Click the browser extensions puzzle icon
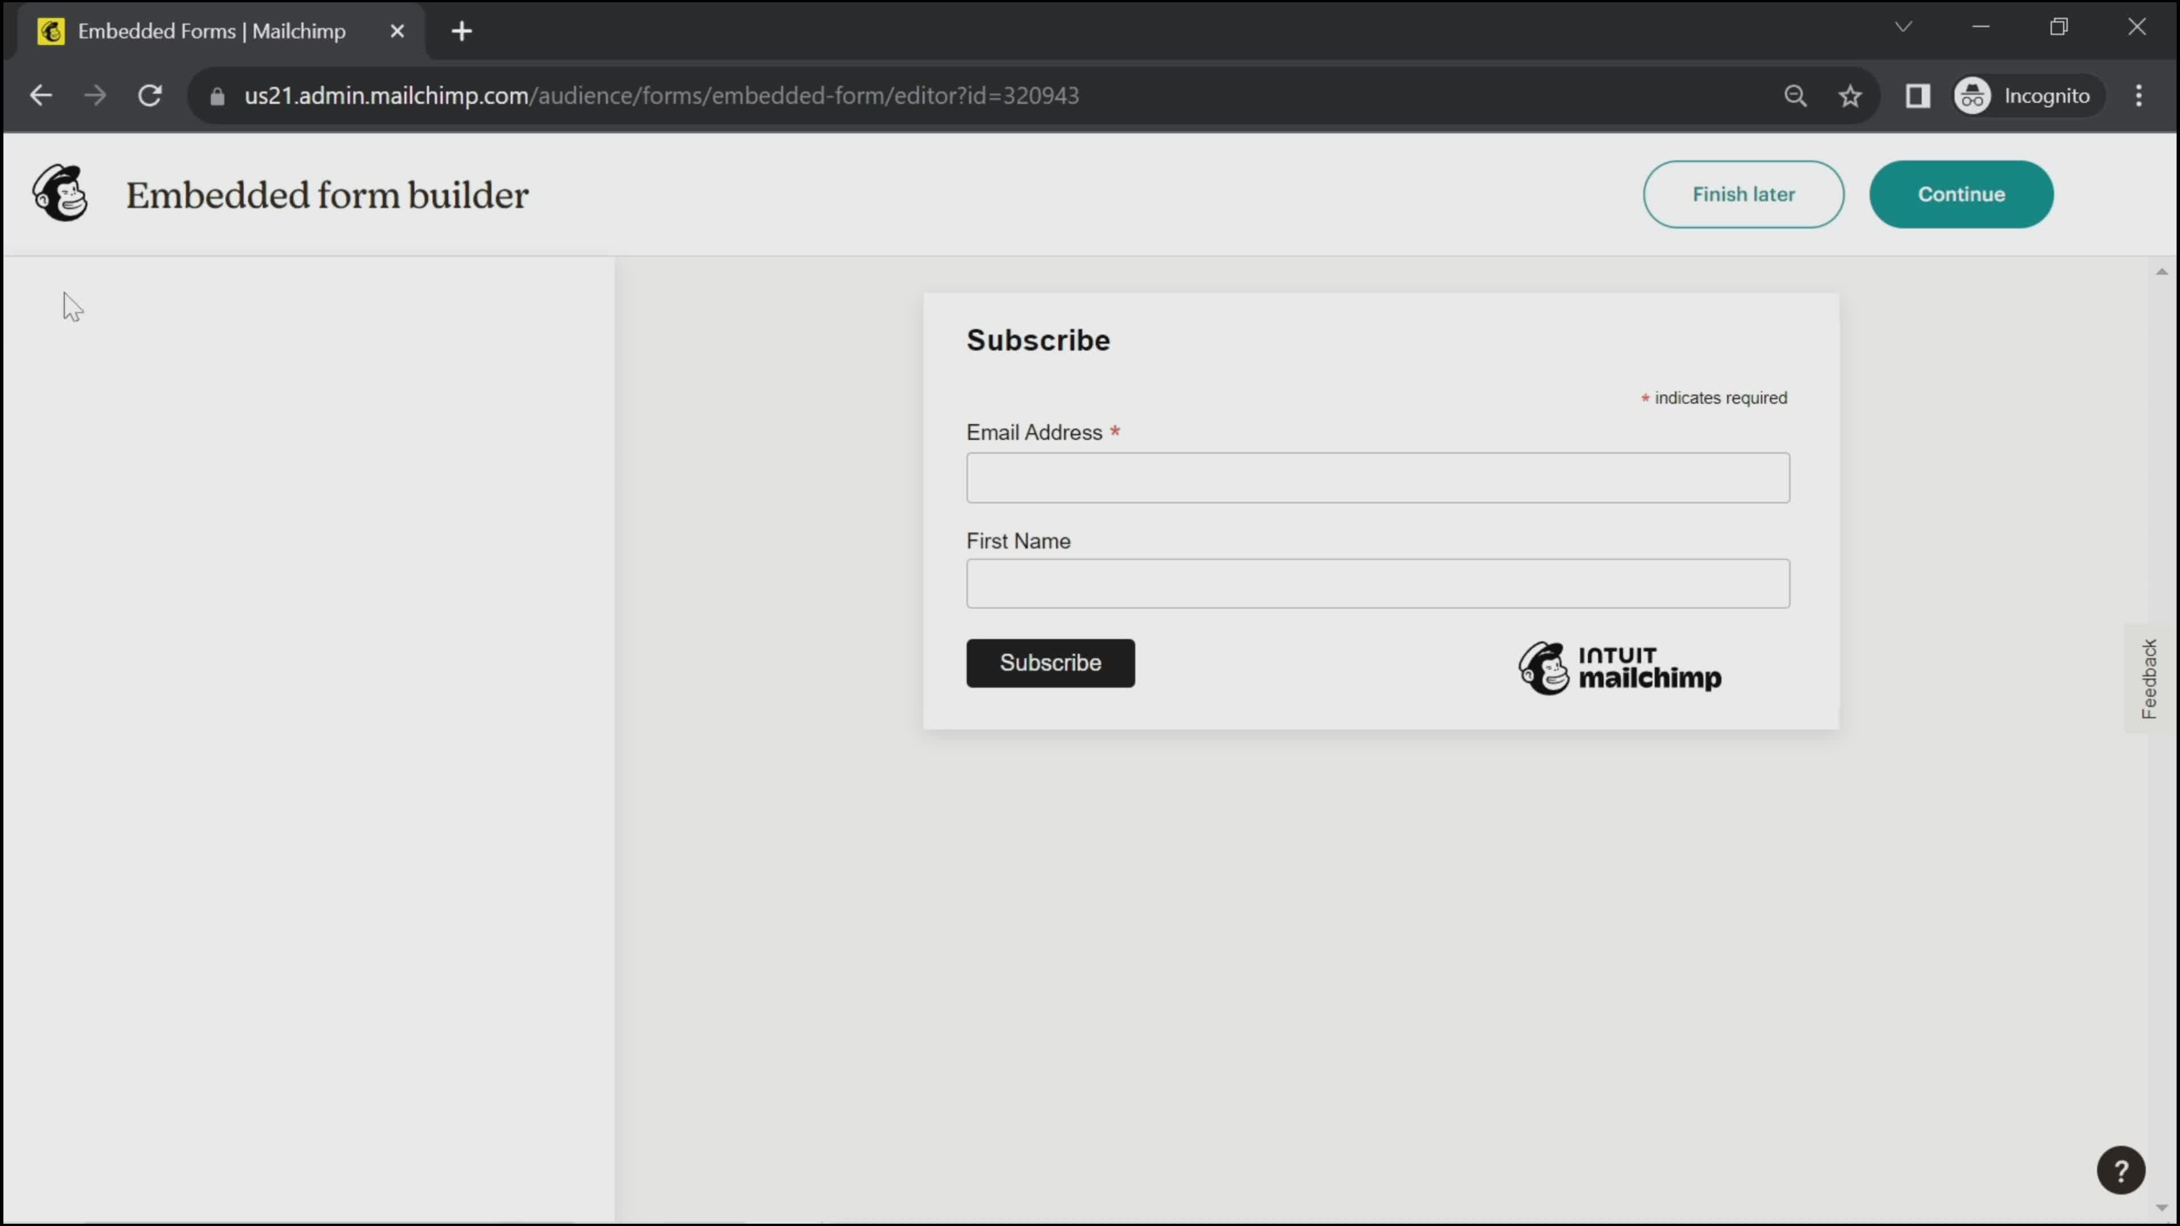The image size is (2180, 1226). pyautogui.click(x=1918, y=94)
